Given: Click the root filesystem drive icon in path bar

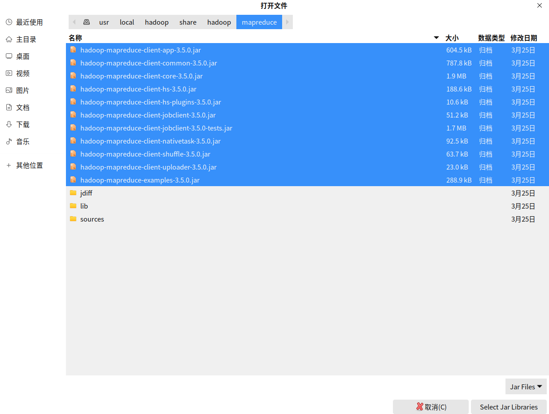Looking at the screenshot, I should (87, 22).
